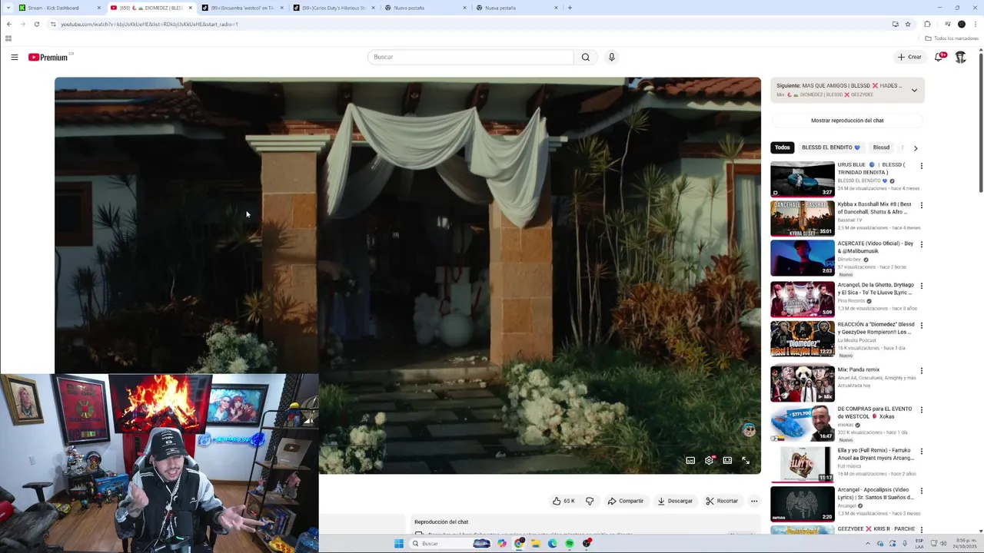This screenshot has height=553, width=984.
Task: Open URUS BLUE video thumbnail
Action: click(803, 179)
